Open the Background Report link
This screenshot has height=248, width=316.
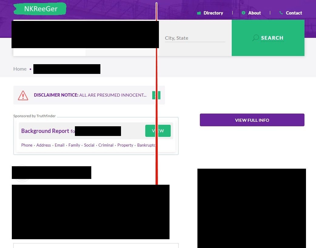point(45,131)
